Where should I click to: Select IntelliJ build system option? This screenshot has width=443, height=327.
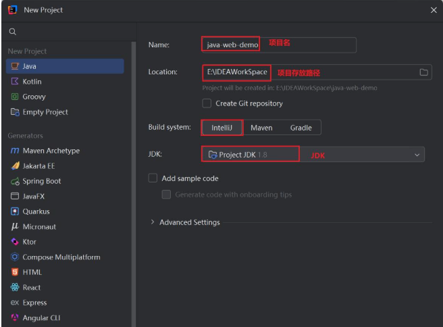pyautogui.click(x=221, y=128)
